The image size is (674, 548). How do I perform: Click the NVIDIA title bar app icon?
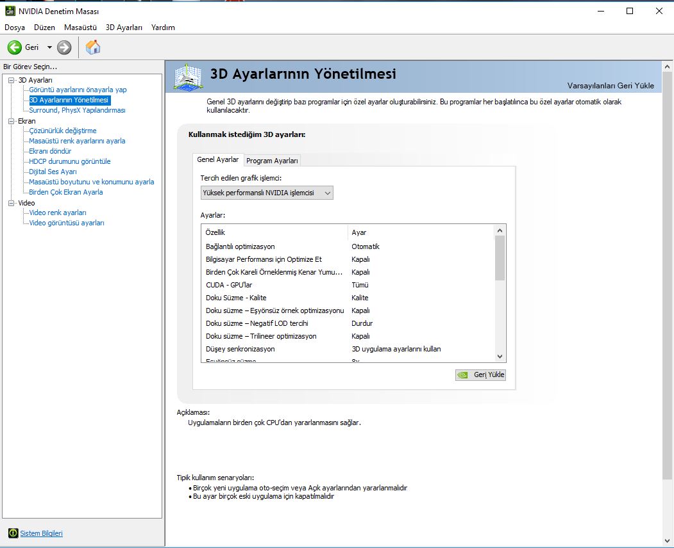pos(10,11)
